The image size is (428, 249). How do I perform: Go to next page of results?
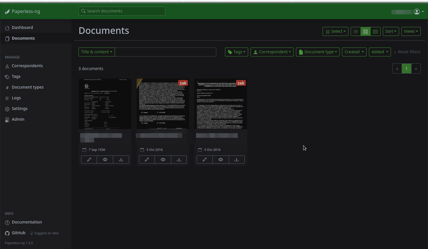click(416, 69)
